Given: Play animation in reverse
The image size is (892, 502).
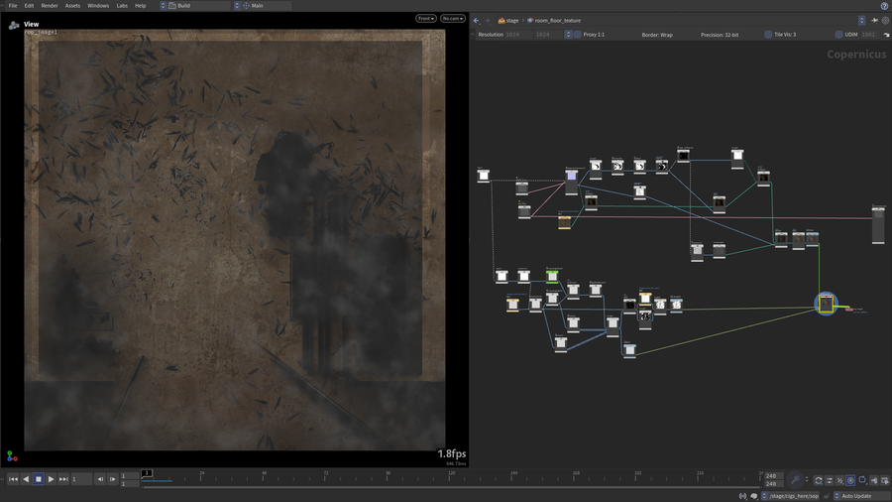Looking at the screenshot, I should (x=26, y=479).
